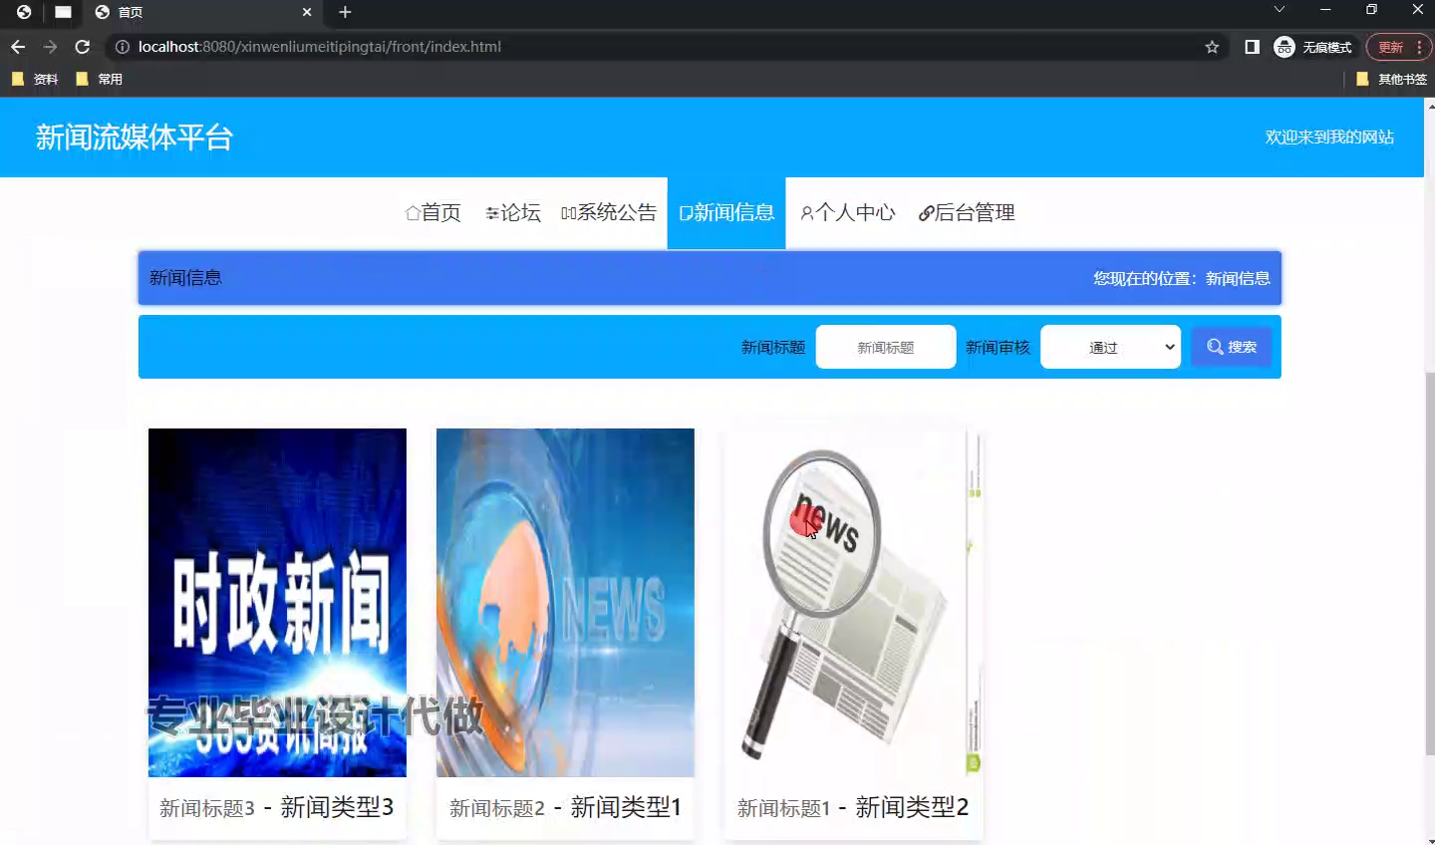Click the browser forward arrow
Screen dimensions: 1435x845
click(50, 47)
